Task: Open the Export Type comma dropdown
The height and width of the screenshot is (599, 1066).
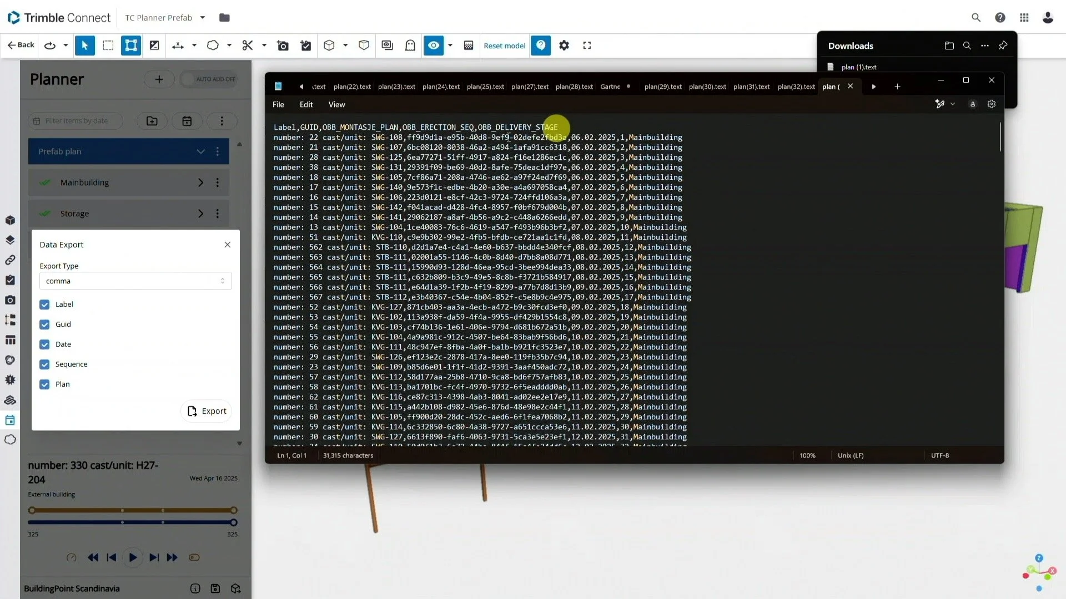Action: [135, 281]
